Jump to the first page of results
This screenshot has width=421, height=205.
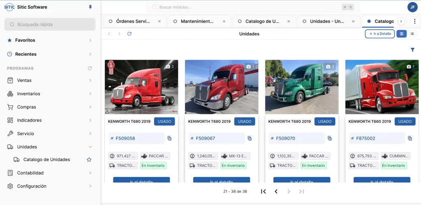click(x=264, y=191)
